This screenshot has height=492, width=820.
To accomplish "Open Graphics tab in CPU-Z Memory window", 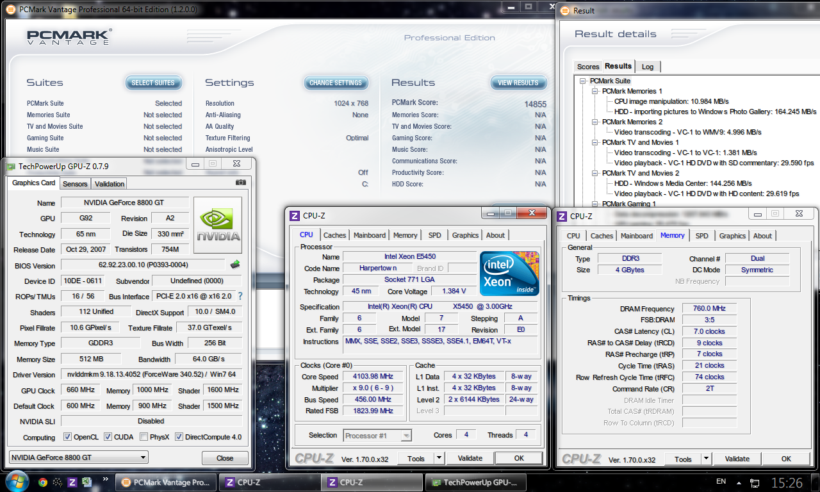I will coord(732,236).
